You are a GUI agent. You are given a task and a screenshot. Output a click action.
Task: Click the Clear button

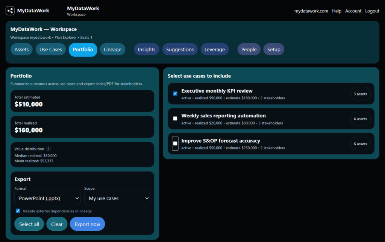point(57,224)
